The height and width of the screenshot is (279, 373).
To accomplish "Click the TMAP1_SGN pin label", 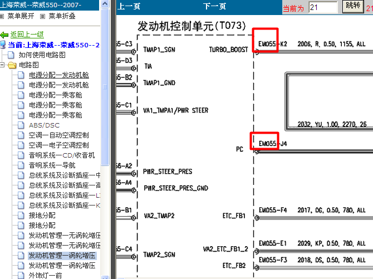I will 159,50.
